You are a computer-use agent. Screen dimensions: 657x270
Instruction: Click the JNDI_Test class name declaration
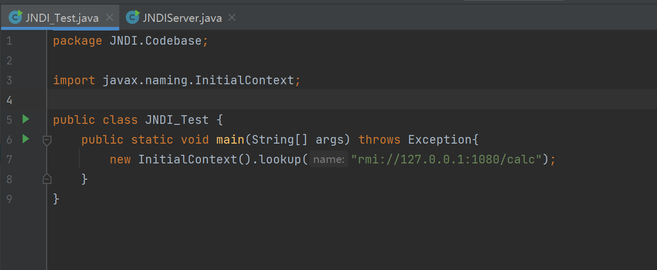coord(177,120)
